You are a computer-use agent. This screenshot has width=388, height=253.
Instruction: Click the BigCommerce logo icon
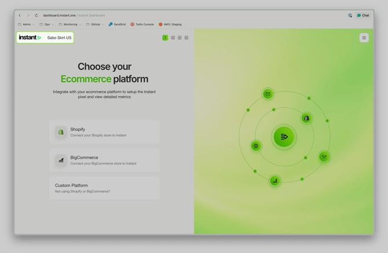pyautogui.click(x=61, y=160)
